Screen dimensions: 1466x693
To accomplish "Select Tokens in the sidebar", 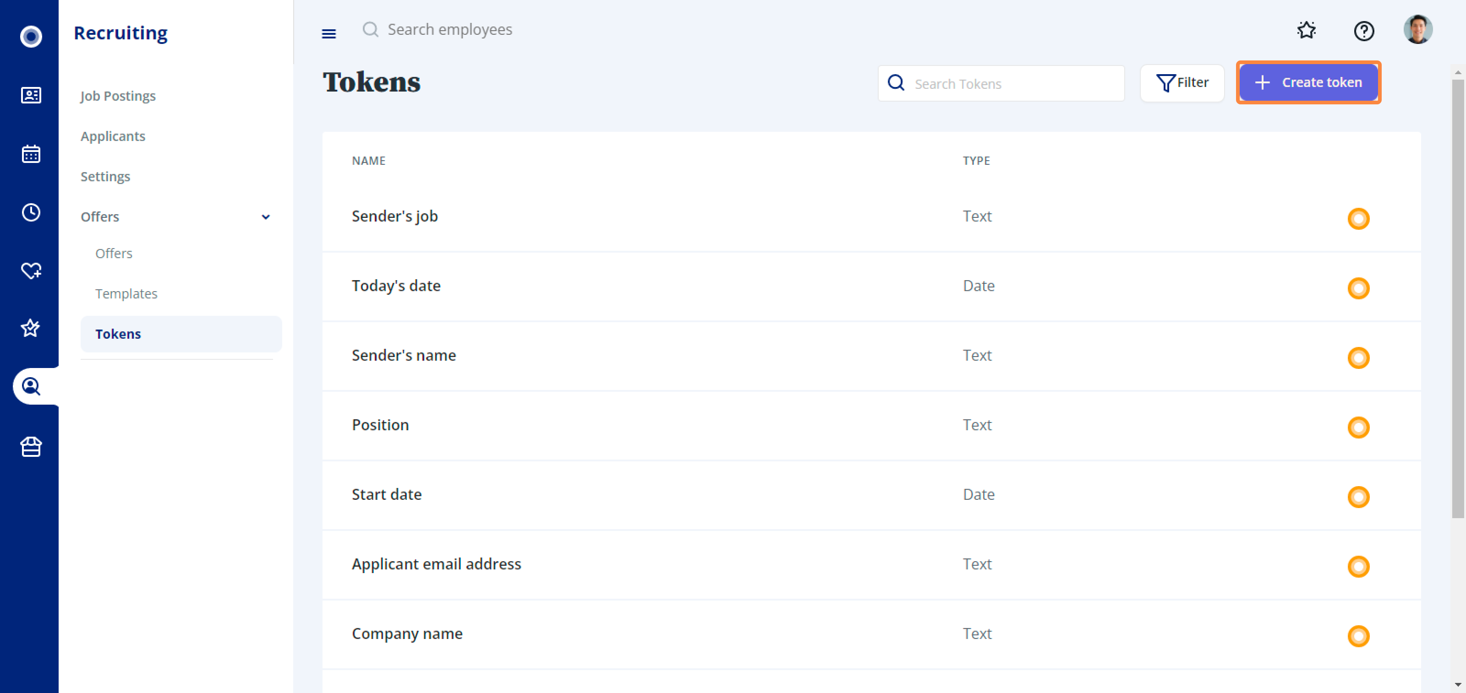I will coord(181,334).
